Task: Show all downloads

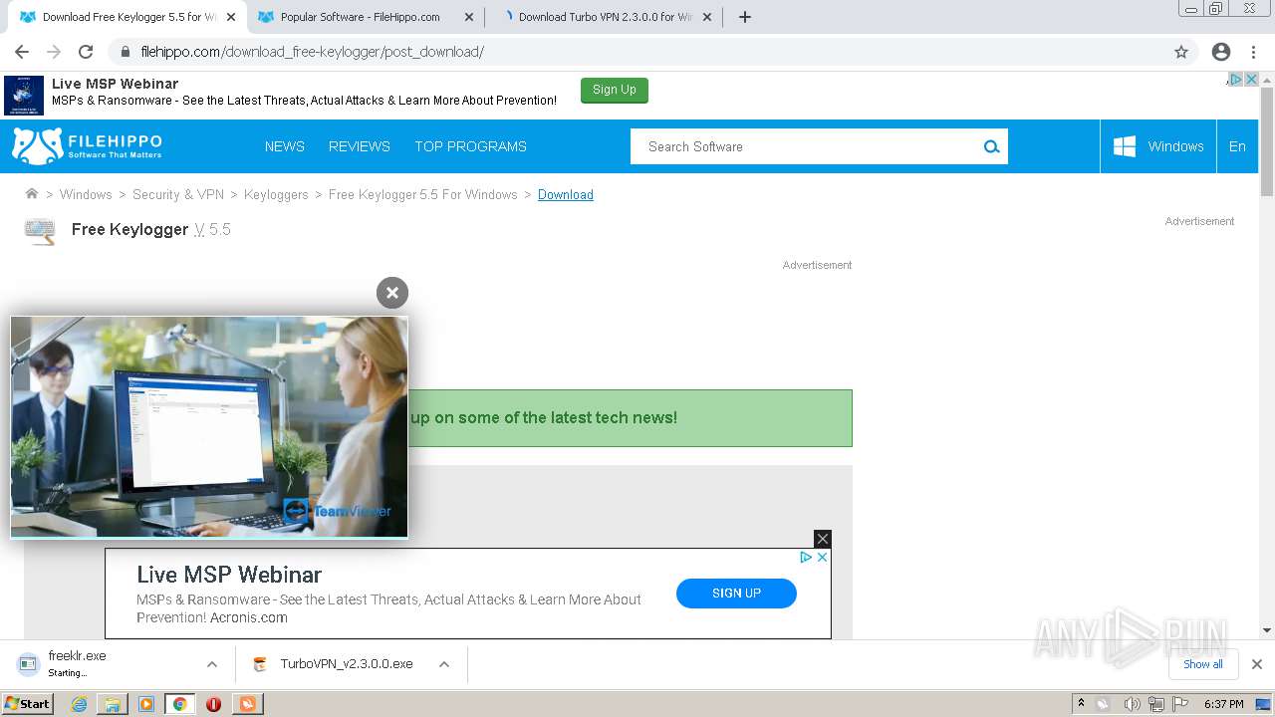Action: coord(1203,664)
